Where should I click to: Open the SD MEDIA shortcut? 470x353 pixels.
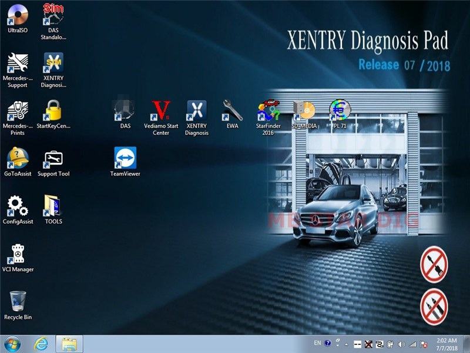304,111
